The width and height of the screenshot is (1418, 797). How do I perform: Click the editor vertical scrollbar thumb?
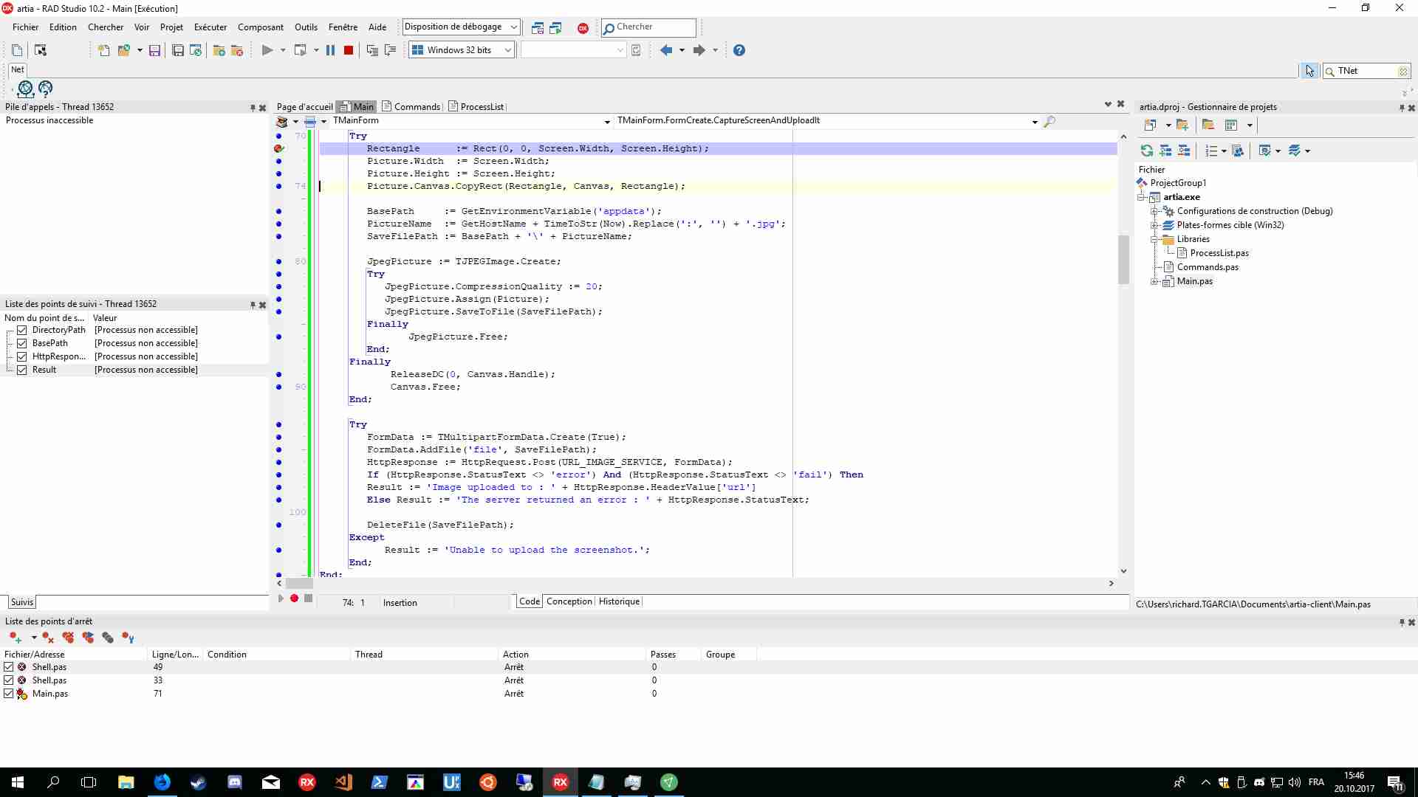point(1123,260)
